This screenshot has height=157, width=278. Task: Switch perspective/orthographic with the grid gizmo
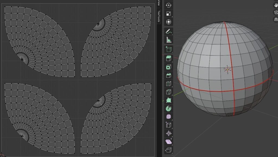[276, 19]
